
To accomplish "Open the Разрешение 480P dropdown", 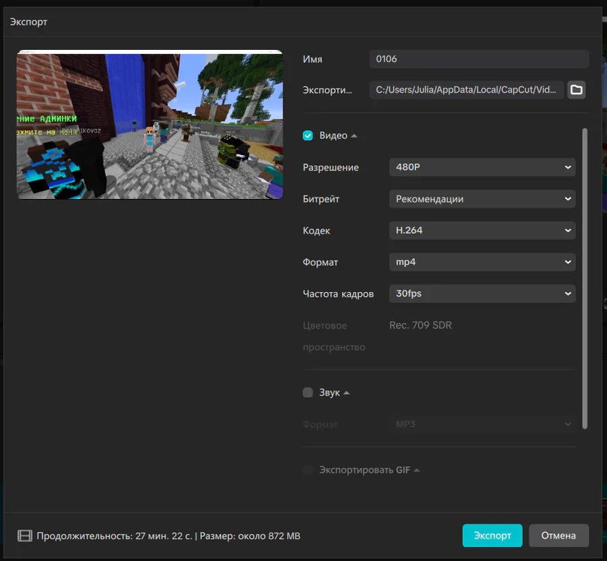I will (482, 167).
